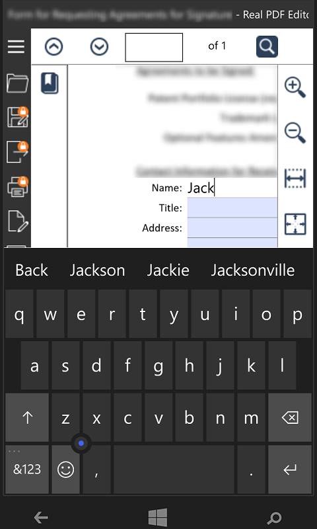Viewport: 317px width, 529px height.
Task: Tap the n key
Action: click(221, 417)
